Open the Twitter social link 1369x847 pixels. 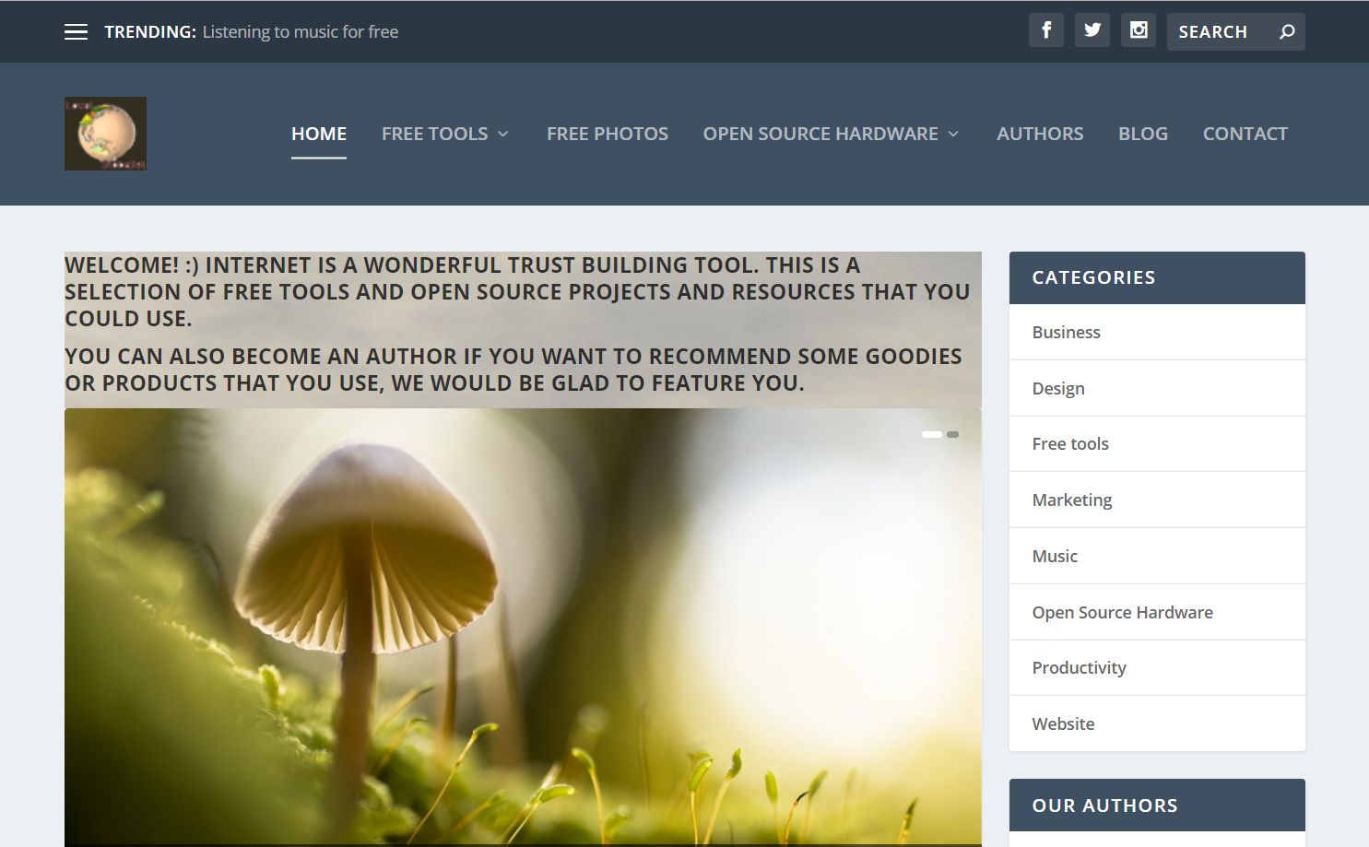pos(1092,30)
